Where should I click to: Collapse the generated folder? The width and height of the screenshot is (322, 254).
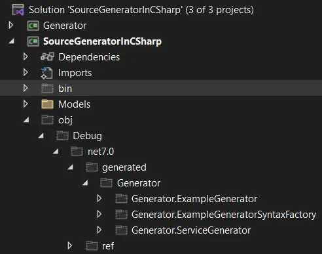(71, 167)
